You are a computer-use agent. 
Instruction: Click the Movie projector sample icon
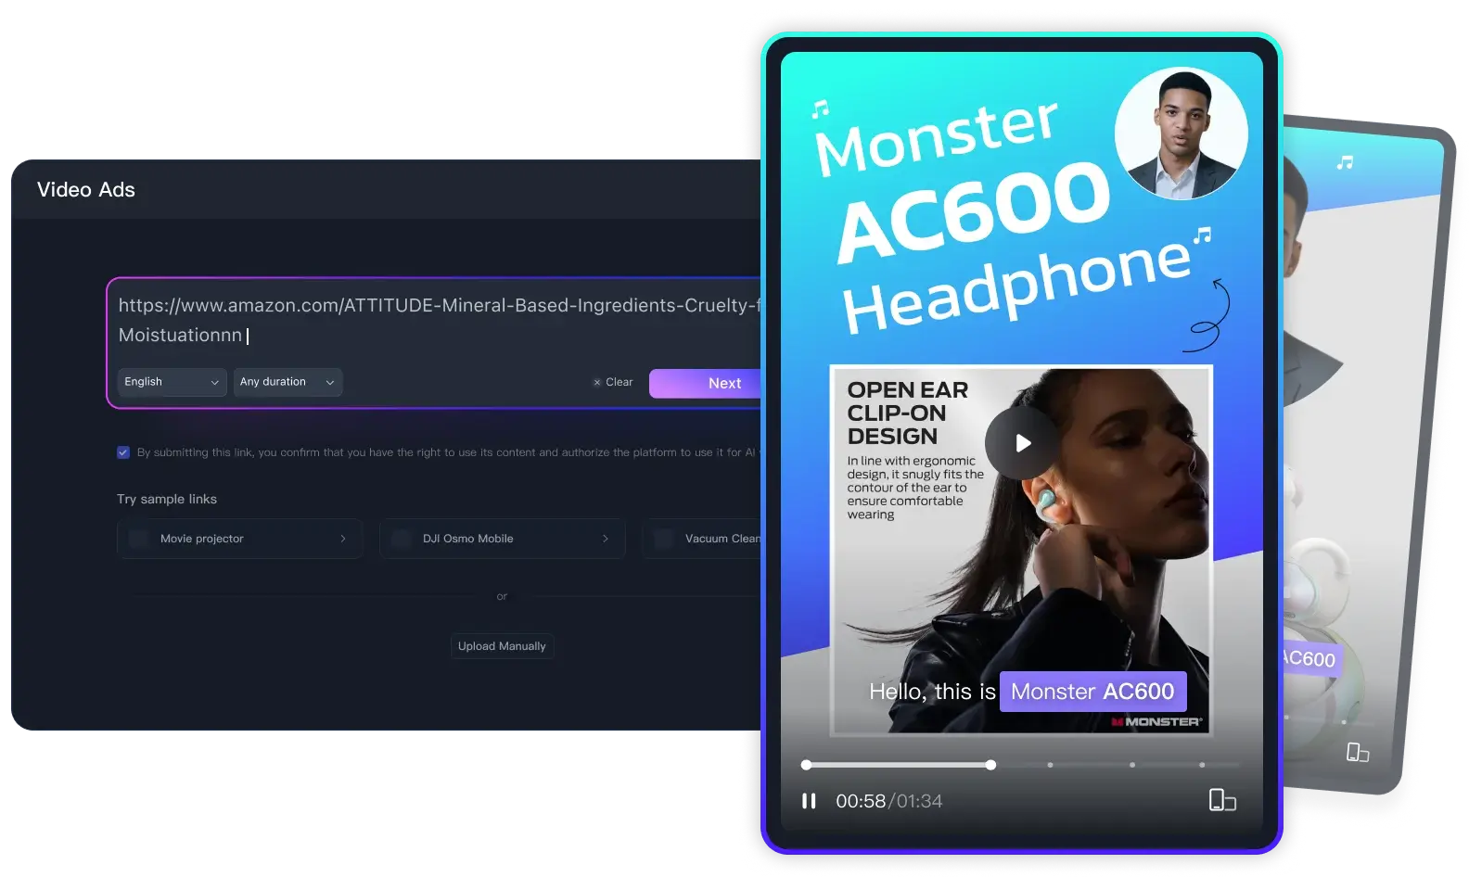[x=139, y=539]
